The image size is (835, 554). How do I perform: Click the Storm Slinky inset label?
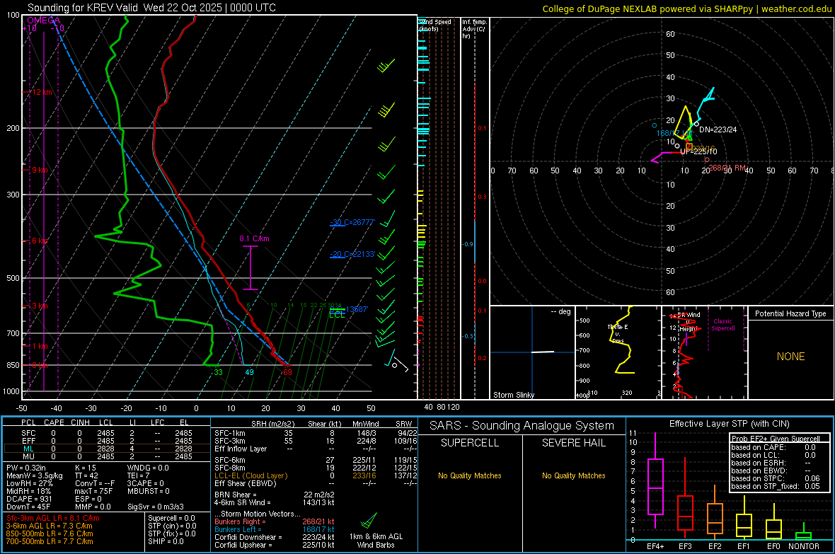[513, 395]
